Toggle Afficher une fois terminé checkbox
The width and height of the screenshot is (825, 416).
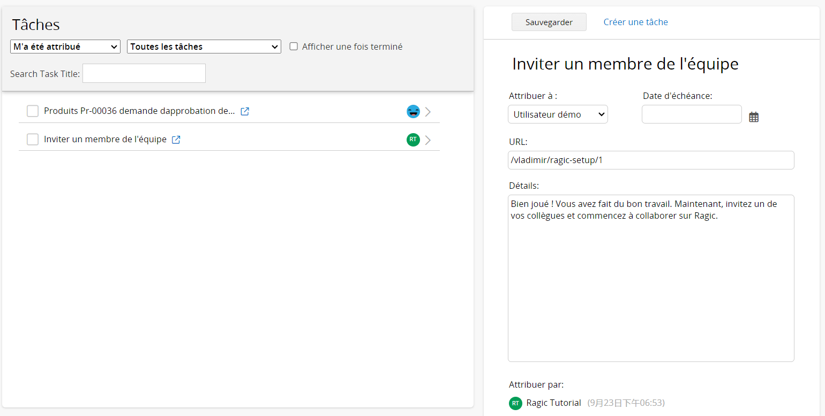(294, 47)
